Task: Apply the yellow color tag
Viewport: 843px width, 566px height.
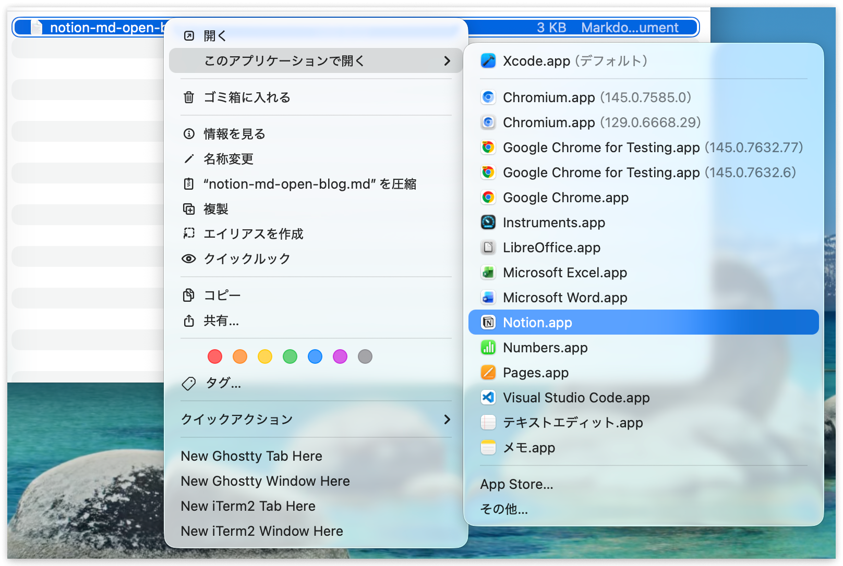Action: point(265,356)
